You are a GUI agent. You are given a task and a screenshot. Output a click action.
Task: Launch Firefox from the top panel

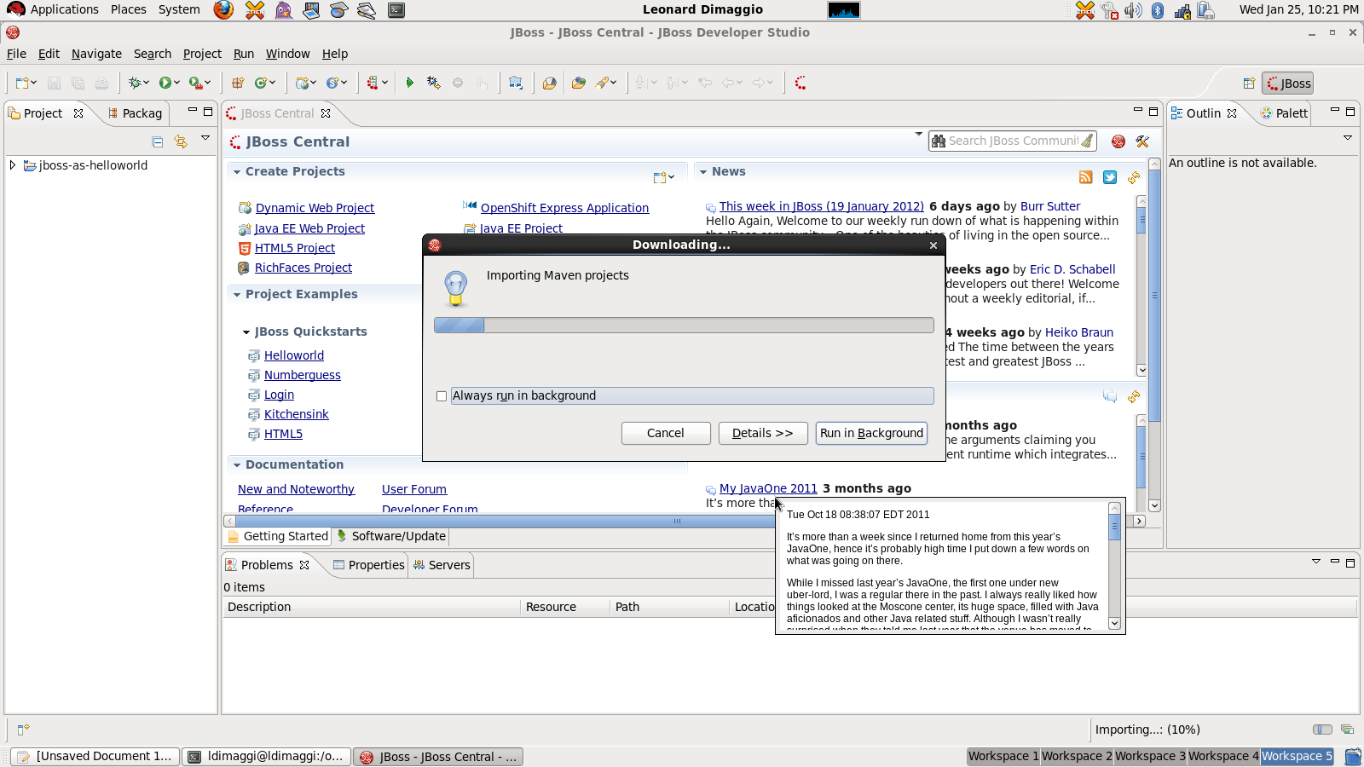223,10
